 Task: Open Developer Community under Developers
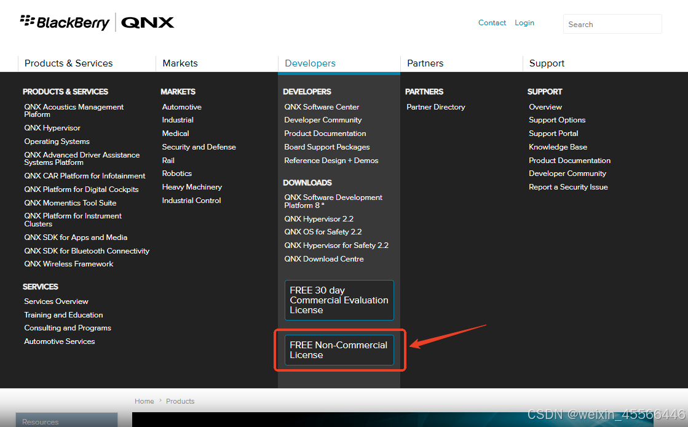point(323,120)
